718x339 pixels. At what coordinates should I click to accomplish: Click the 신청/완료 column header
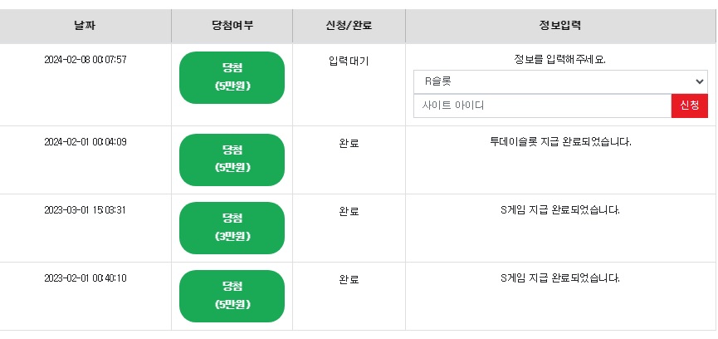pos(349,26)
